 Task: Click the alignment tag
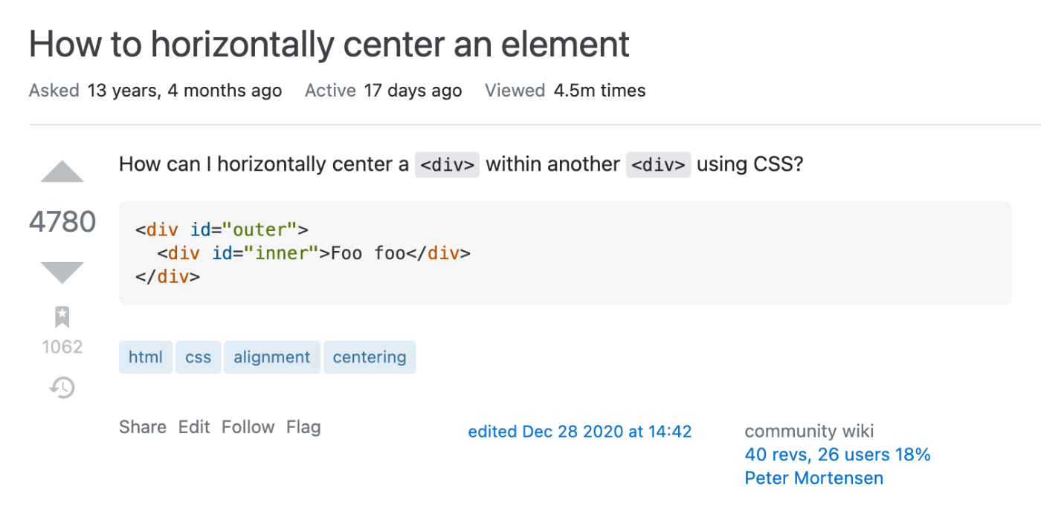click(271, 357)
